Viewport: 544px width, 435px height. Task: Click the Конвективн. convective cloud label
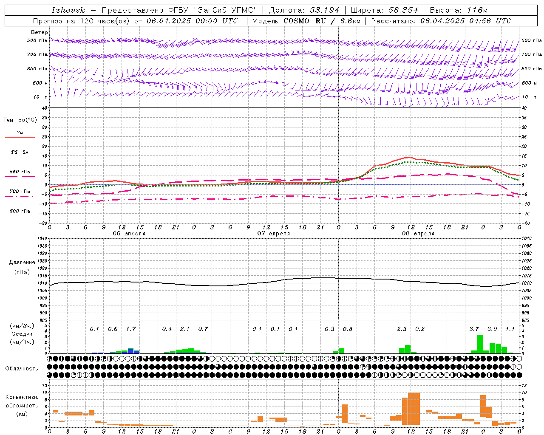(22, 397)
